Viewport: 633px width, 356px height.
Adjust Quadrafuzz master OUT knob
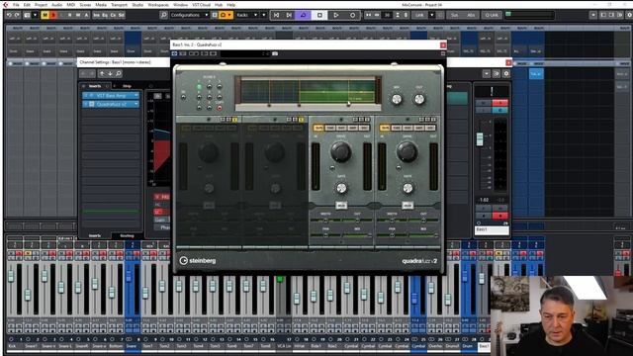[x=419, y=99]
